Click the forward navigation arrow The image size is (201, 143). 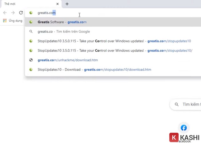click(13, 13)
